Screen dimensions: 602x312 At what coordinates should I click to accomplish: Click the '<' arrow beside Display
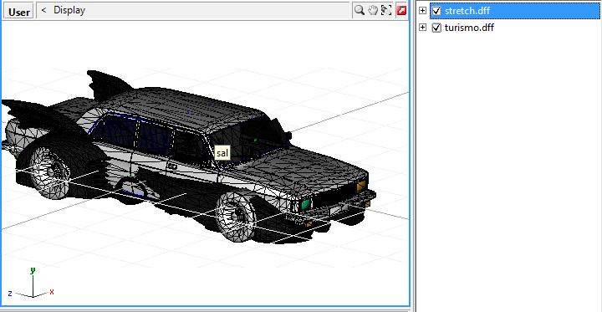tap(43, 10)
